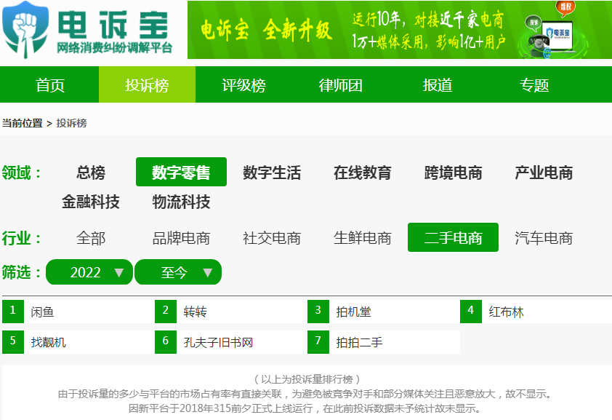Choose the 数字生活 domain filter
The width and height of the screenshot is (612, 420).
click(x=272, y=173)
